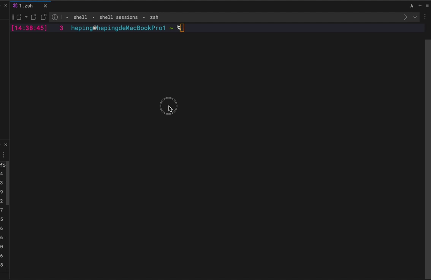431x280 pixels.
Task: Click the font size 'A' icon top right
Action: (x=412, y=6)
